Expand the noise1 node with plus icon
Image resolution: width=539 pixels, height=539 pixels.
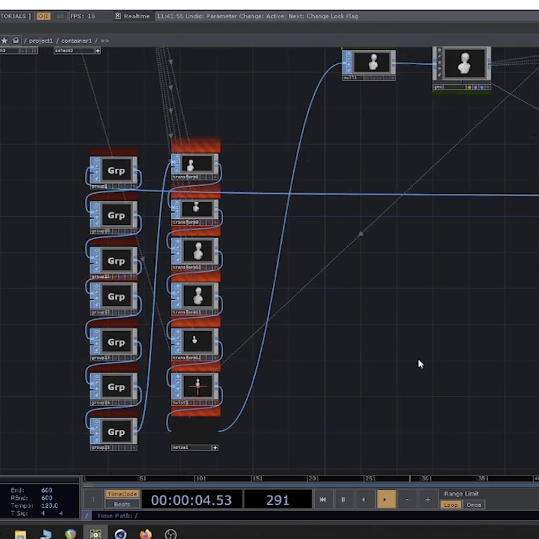pos(215,447)
